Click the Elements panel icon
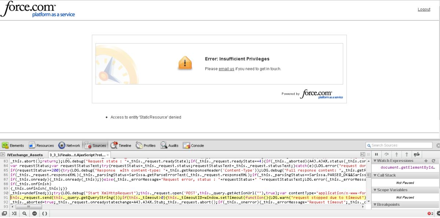 pyautogui.click(x=5, y=146)
